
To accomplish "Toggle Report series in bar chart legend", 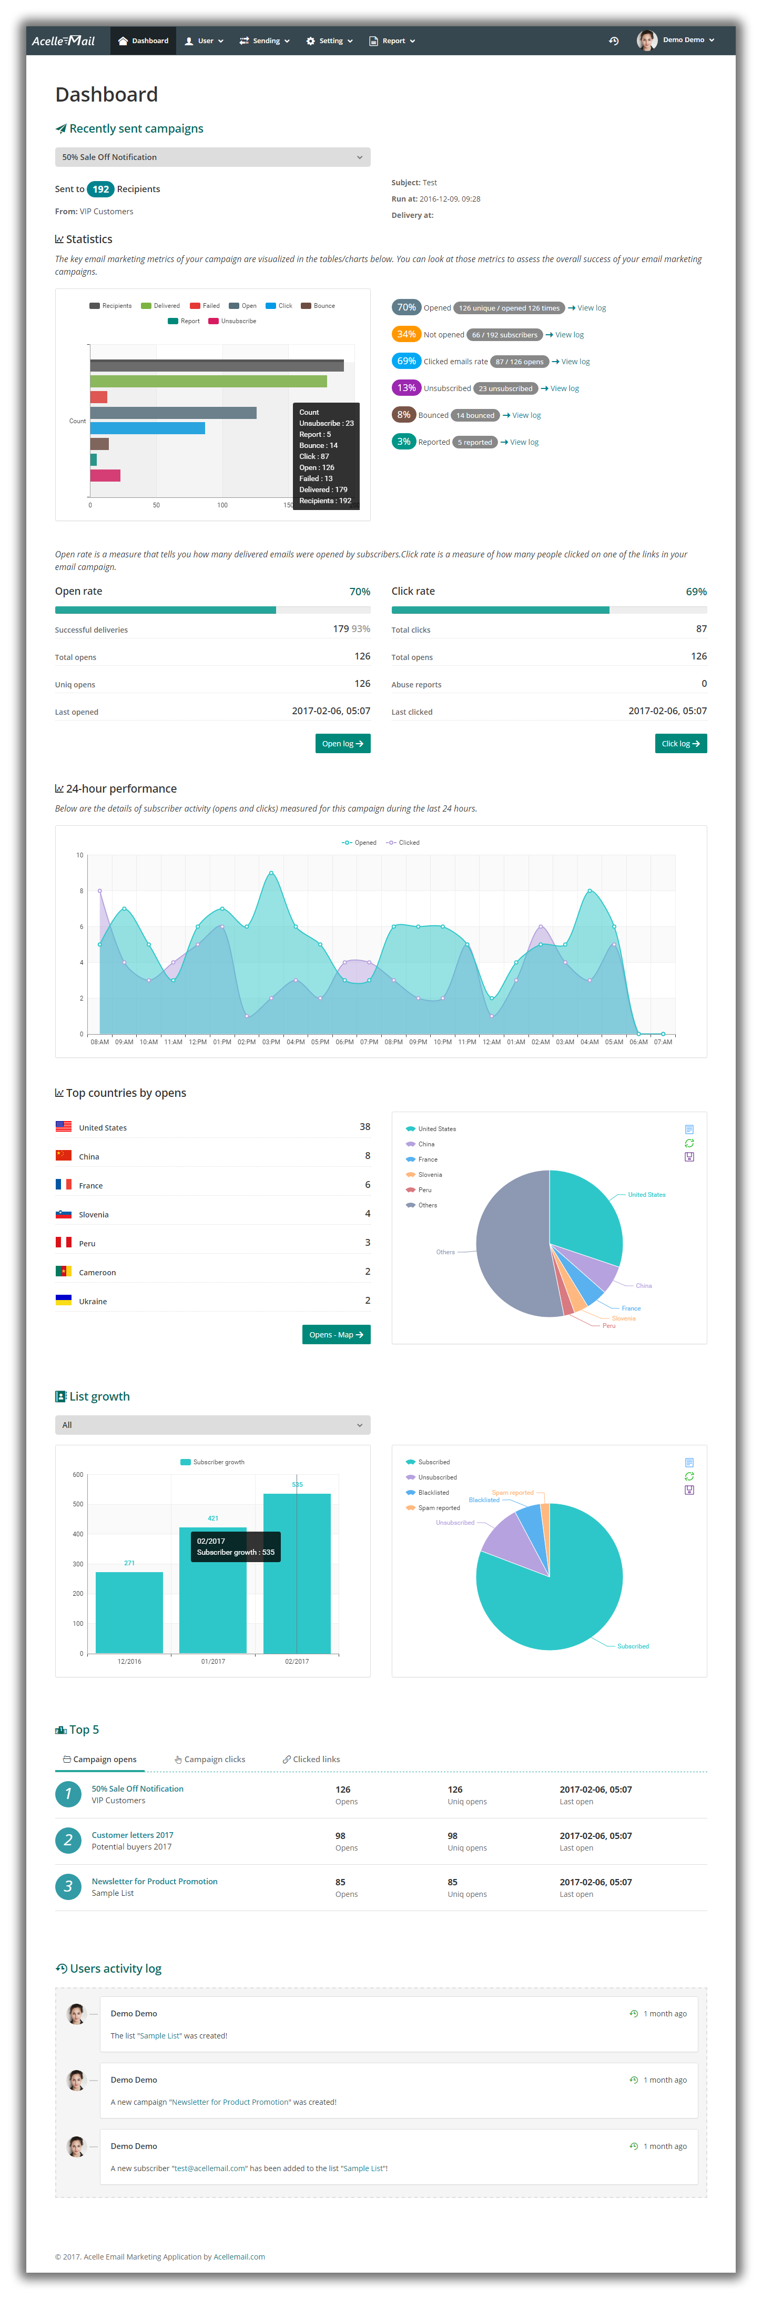I will [x=184, y=321].
